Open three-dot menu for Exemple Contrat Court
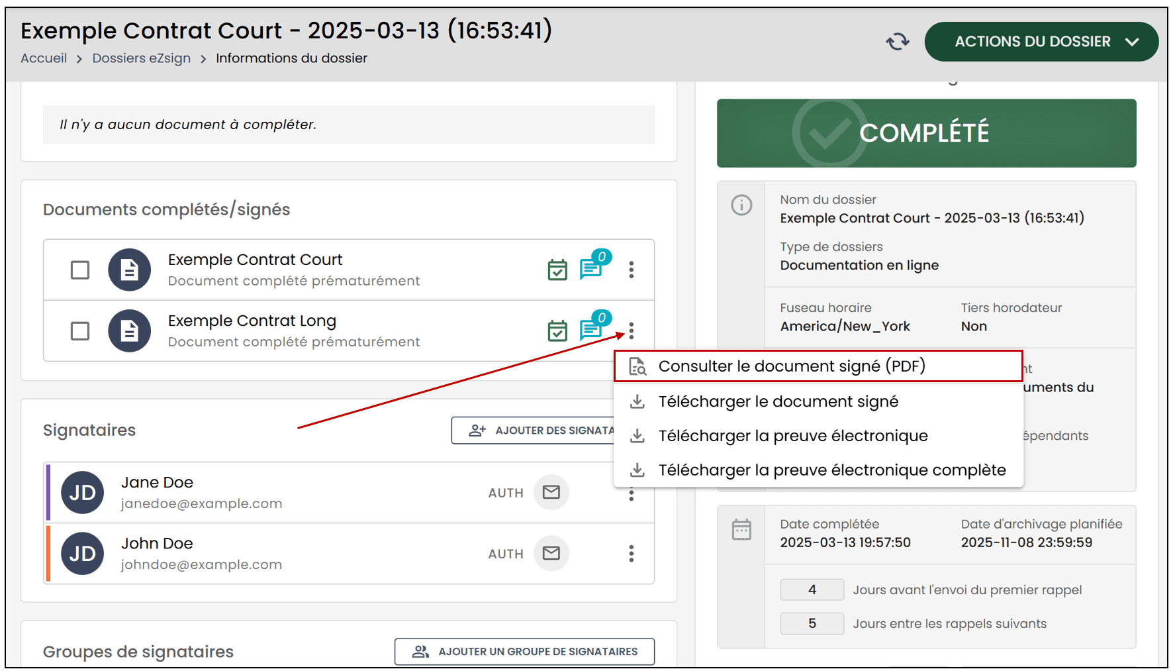The height and width of the screenshot is (671, 1175). [x=631, y=270]
